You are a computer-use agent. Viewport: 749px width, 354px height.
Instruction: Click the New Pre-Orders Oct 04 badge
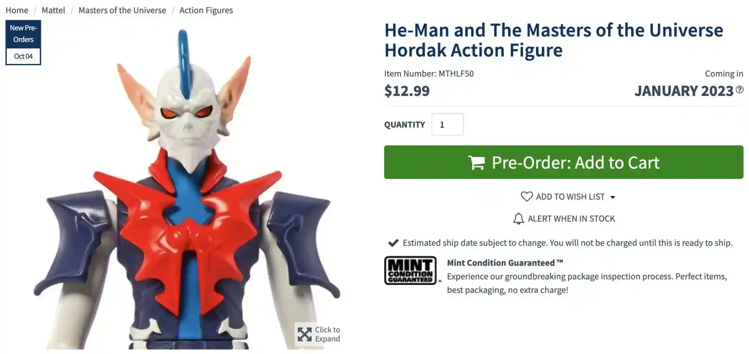click(23, 42)
